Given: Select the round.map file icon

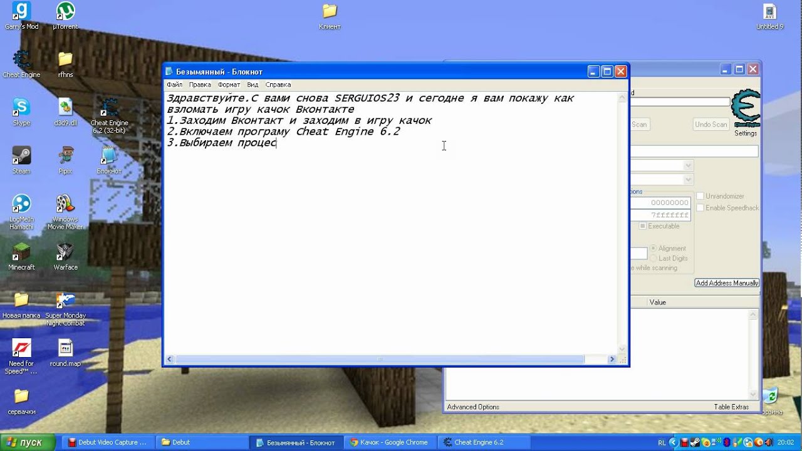Looking at the screenshot, I should click(65, 353).
